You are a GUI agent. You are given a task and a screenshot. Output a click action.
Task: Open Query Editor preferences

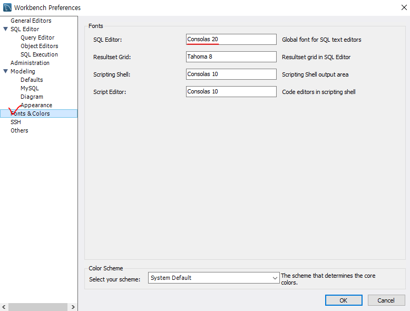37,37
